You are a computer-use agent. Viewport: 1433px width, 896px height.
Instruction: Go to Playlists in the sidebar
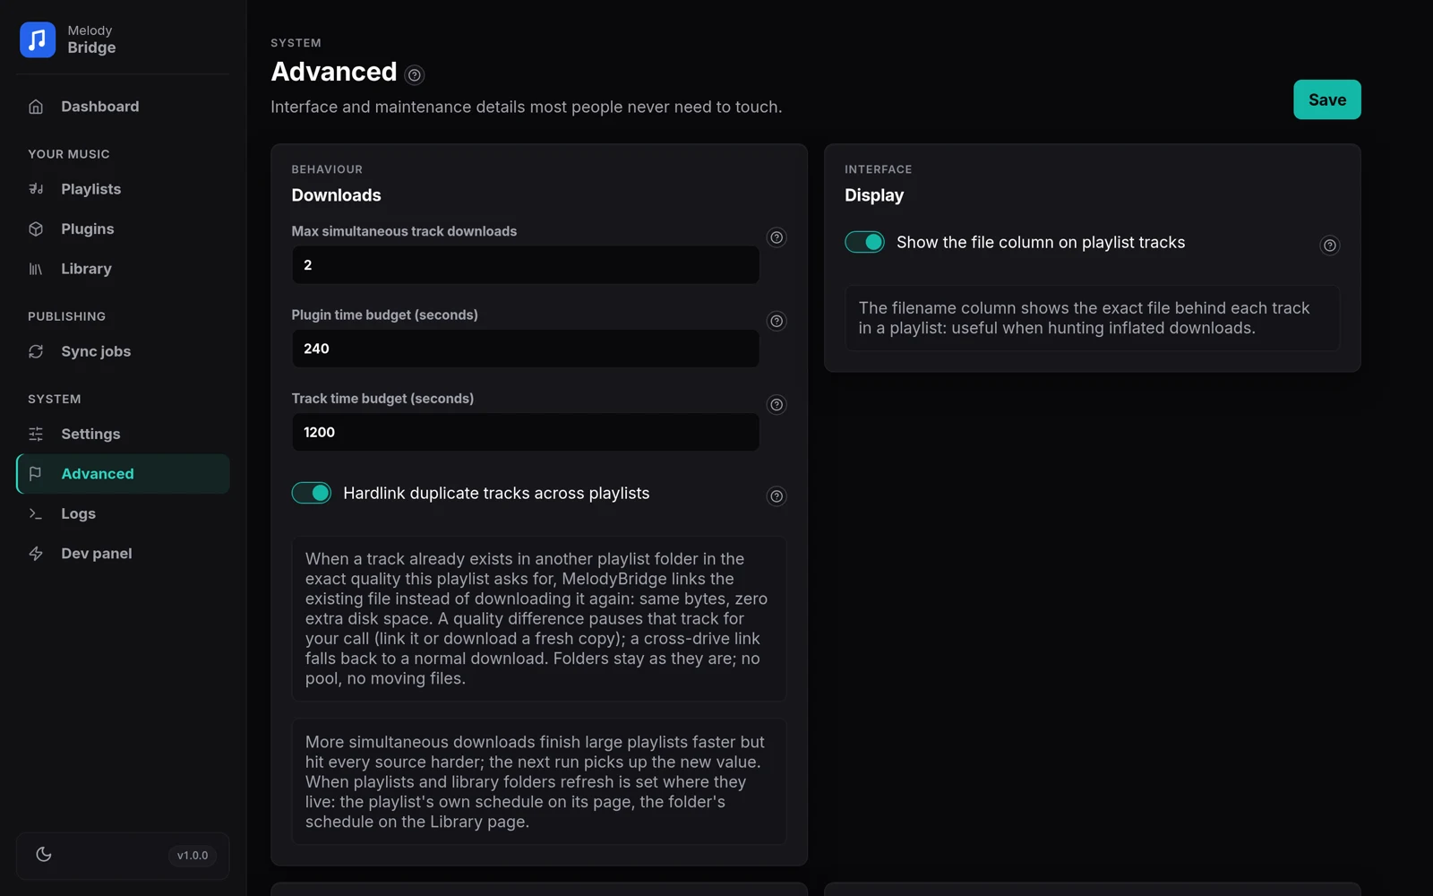123,189
